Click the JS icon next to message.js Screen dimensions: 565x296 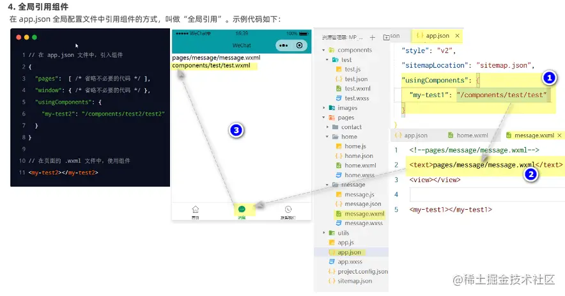(x=339, y=194)
